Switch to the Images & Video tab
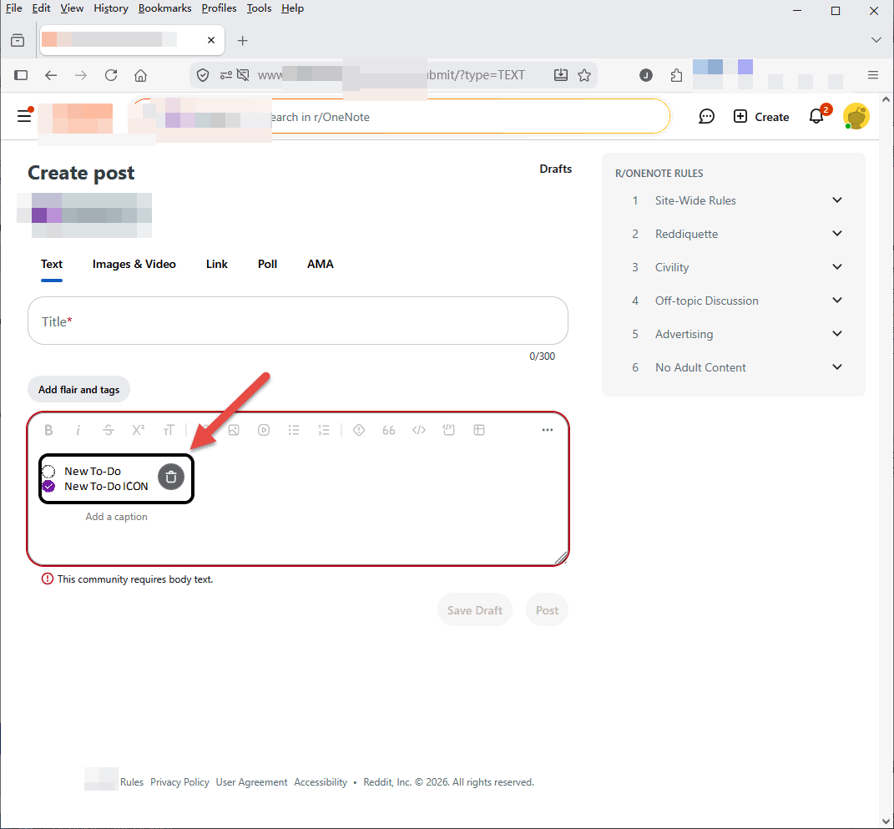Viewport: 894px width, 829px height. (134, 264)
